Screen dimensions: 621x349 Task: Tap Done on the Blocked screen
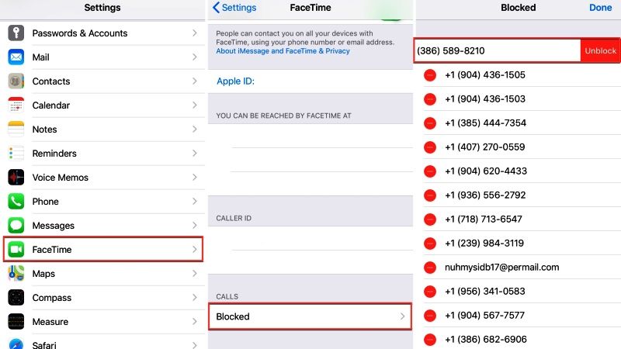(x=600, y=8)
